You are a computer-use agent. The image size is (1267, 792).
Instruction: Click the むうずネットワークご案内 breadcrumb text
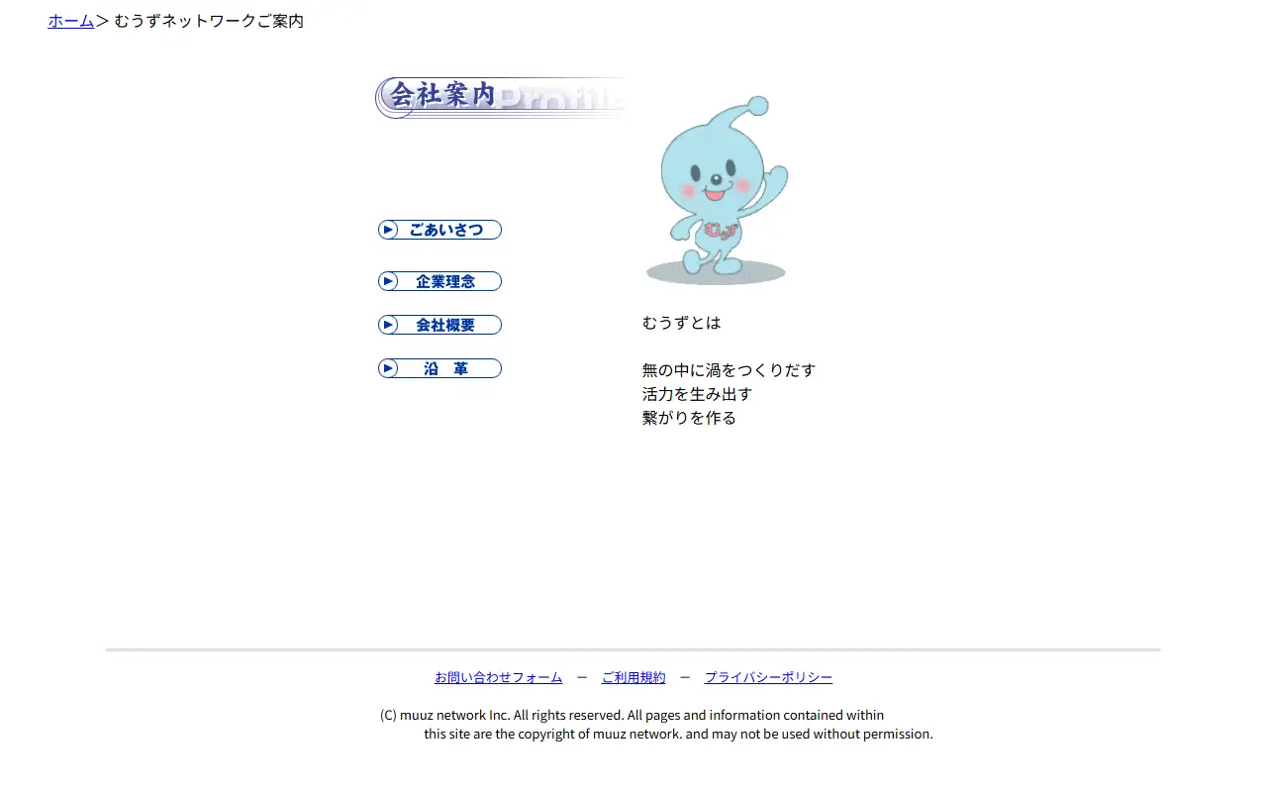(209, 21)
